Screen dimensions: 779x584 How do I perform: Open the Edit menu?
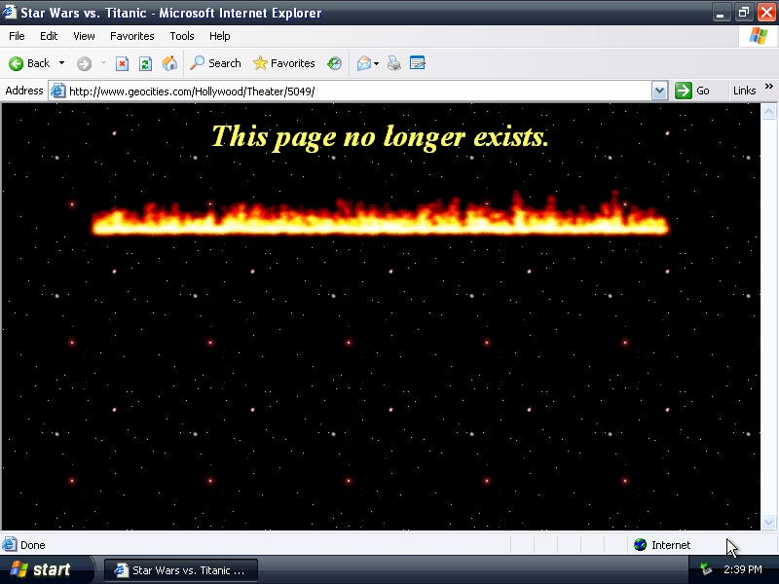point(49,36)
